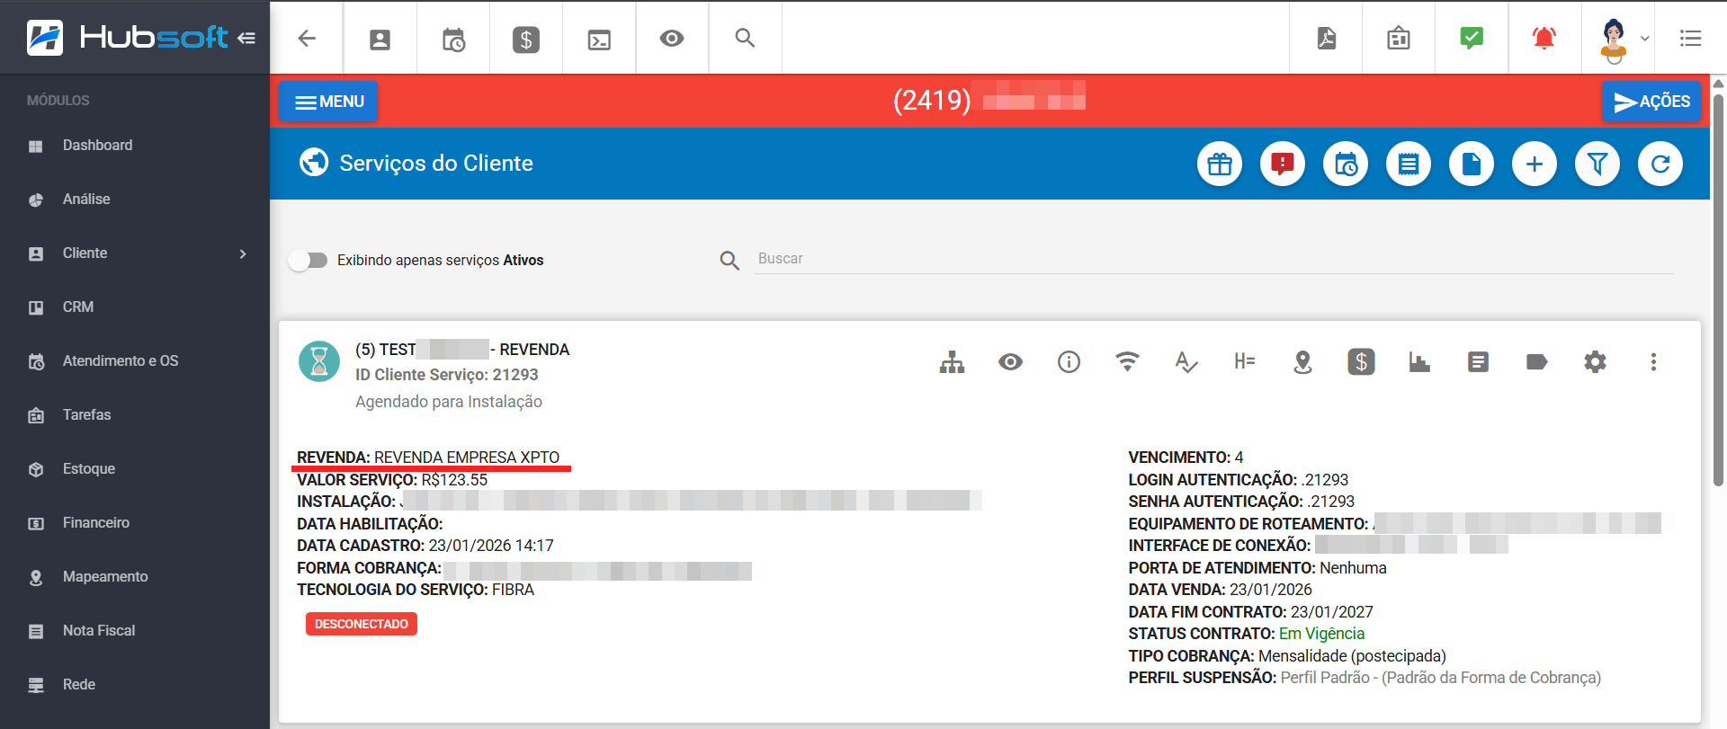Open the dollar financial toolbar icon

coord(526,39)
